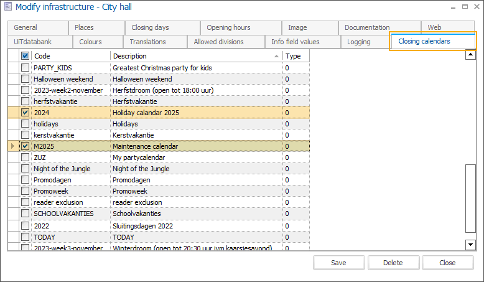Click the Delete button
Viewport: 484px width, 282px height.
393,263
